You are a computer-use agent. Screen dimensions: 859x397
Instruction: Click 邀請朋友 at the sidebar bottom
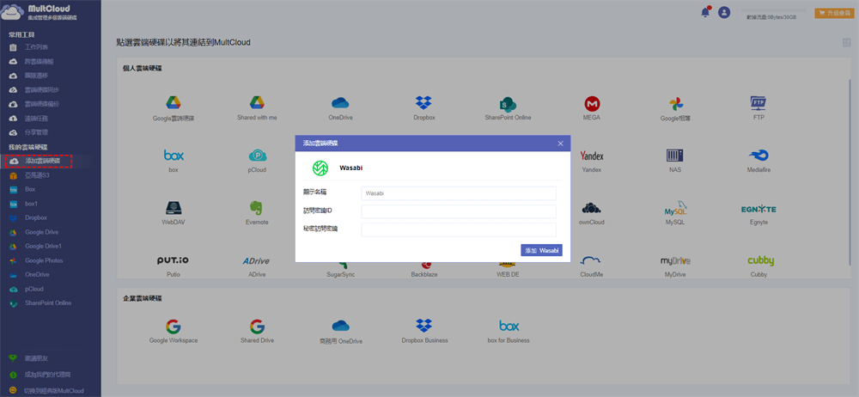tap(35, 358)
